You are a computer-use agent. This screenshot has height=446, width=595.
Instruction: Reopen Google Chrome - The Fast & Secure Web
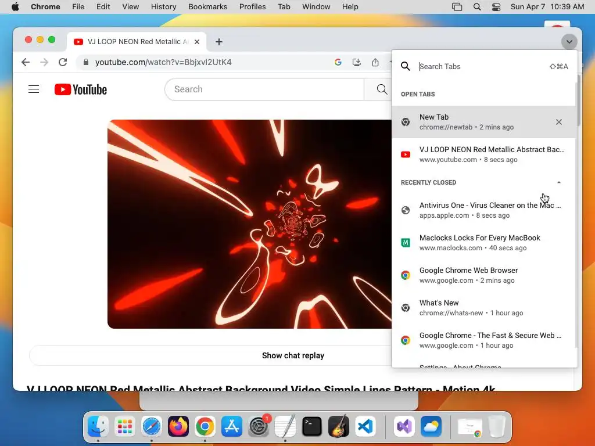coord(483,340)
